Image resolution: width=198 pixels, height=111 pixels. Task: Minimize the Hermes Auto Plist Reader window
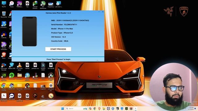[99, 12]
